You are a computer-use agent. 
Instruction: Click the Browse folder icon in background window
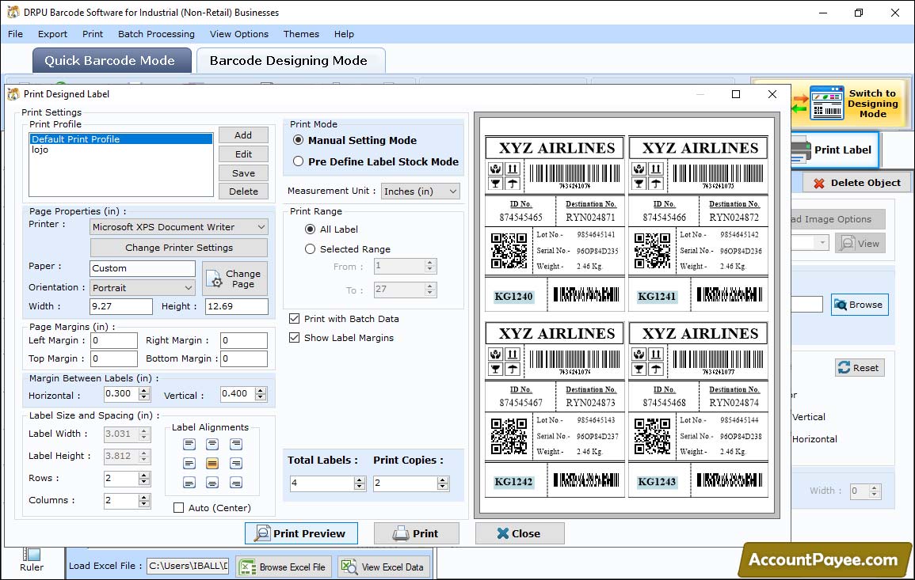pyautogui.click(x=841, y=305)
